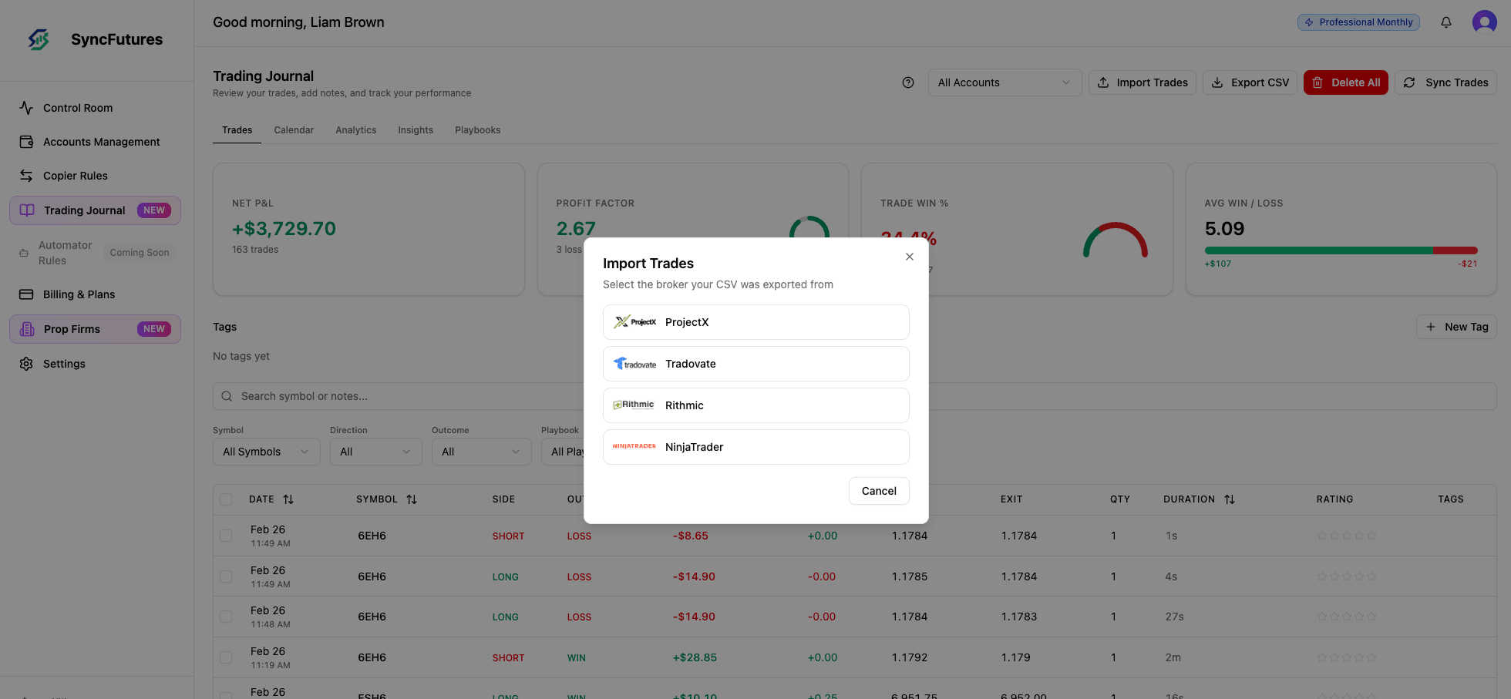Select the checkbox on the first 6EH6 row
Viewport: 1511px width, 699px height.
(x=226, y=536)
